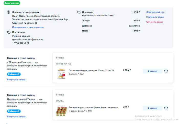Click the recipient smiley face icon
Screen dimensions: 179x124
(x=9, y=32)
